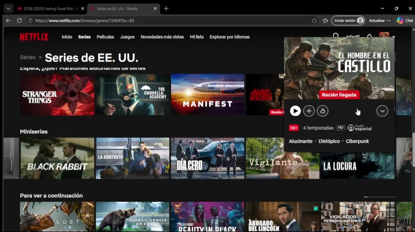Viewport: 415px width, 232px height.
Task: Open Vigilante thumbnail
Action: pos(282,158)
